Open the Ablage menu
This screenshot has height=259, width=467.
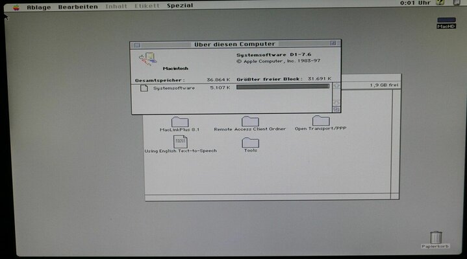(38, 6)
